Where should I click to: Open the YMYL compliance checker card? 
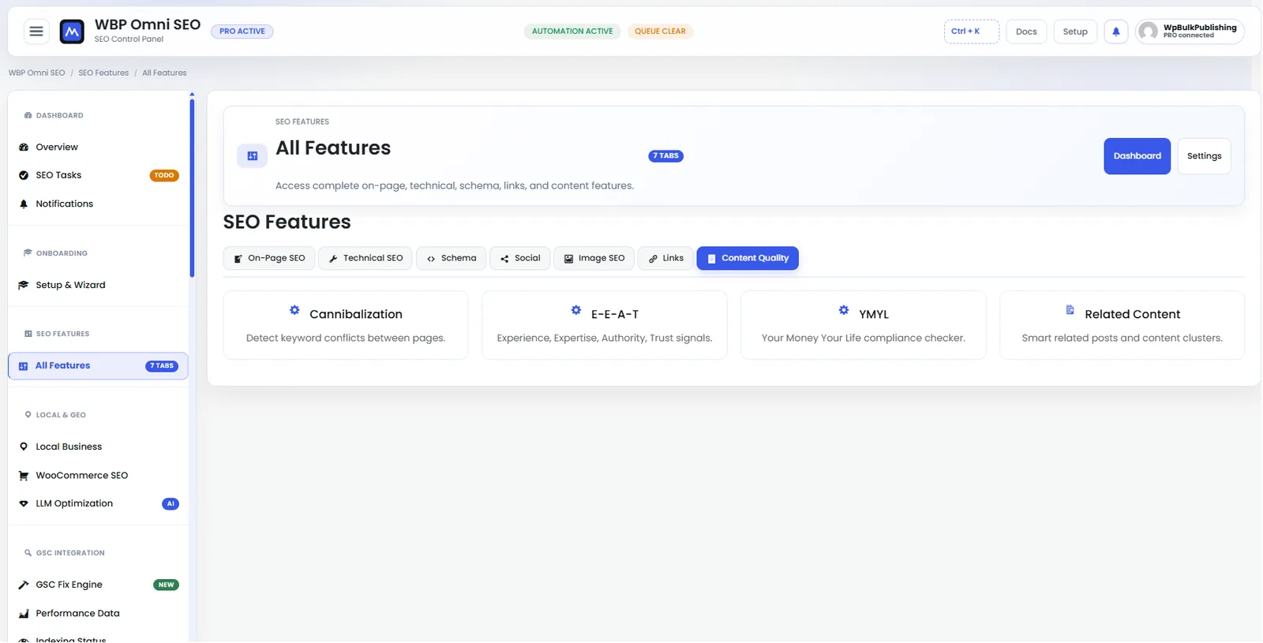coord(864,325)
